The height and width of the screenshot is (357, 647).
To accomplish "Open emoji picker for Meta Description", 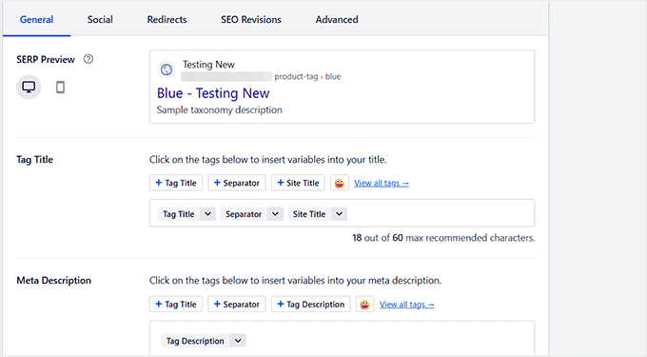I will (364, 305).
